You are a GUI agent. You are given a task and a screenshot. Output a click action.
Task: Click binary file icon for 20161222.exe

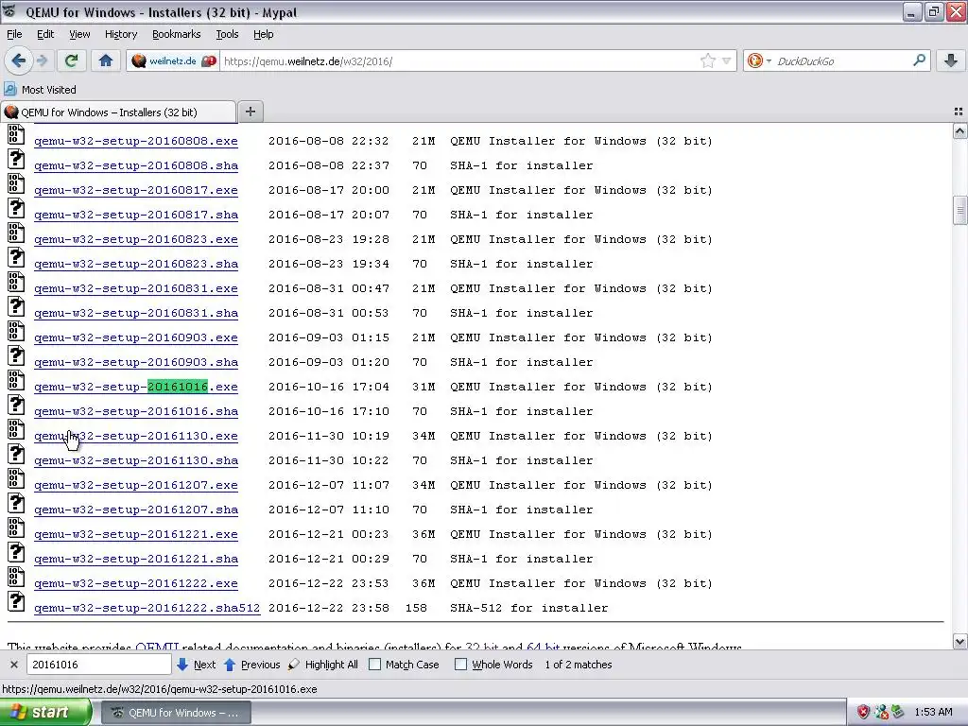click(16, 577)
